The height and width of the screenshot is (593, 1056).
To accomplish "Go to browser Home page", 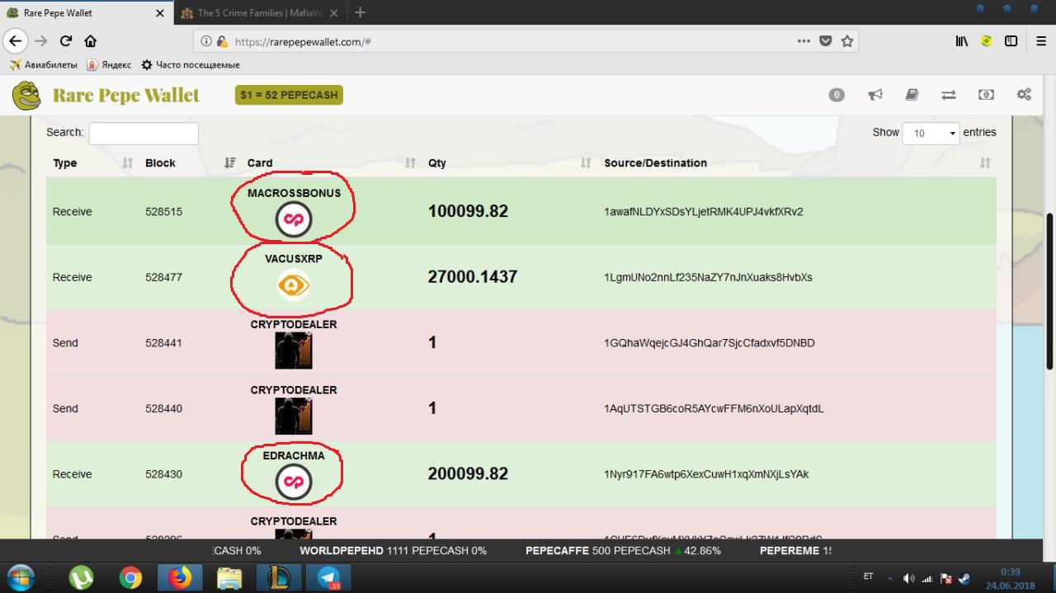I will point(91,40).
